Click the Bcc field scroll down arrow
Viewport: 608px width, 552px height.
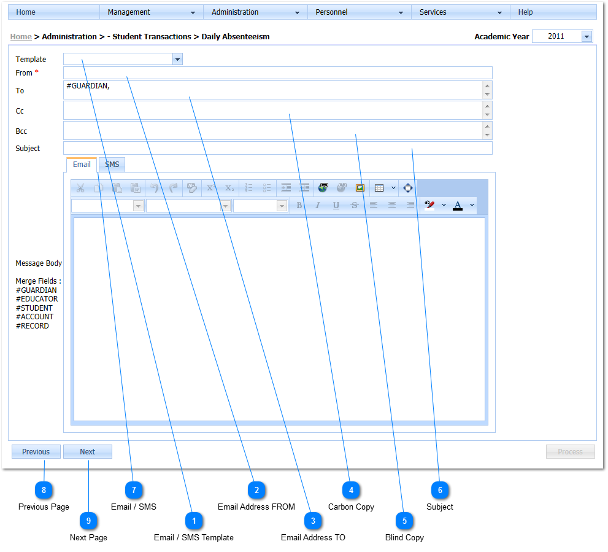pos(487,135)
